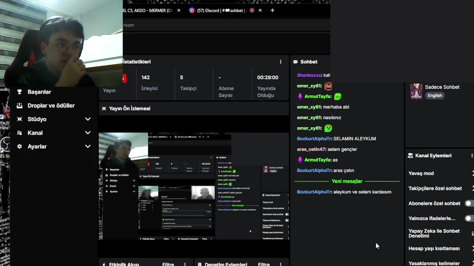The height and width of the screenshot is (266, 474).
Task: Open a new browser tab with plus
Action: coord(273,10)
